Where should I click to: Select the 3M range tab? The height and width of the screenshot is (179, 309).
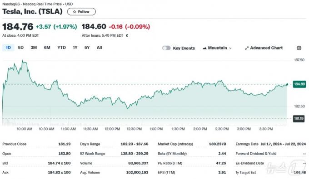(x=34, y=48)
